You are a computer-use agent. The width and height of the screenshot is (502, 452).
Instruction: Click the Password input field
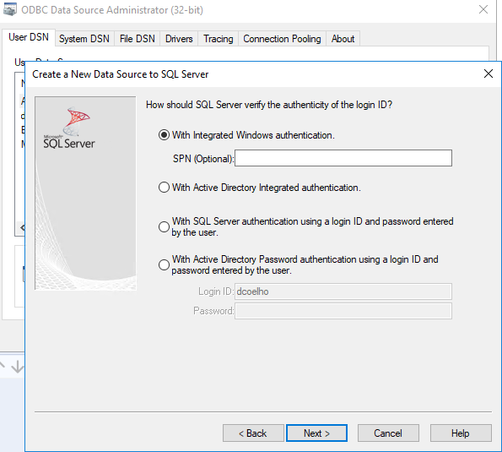coord(343,311)
